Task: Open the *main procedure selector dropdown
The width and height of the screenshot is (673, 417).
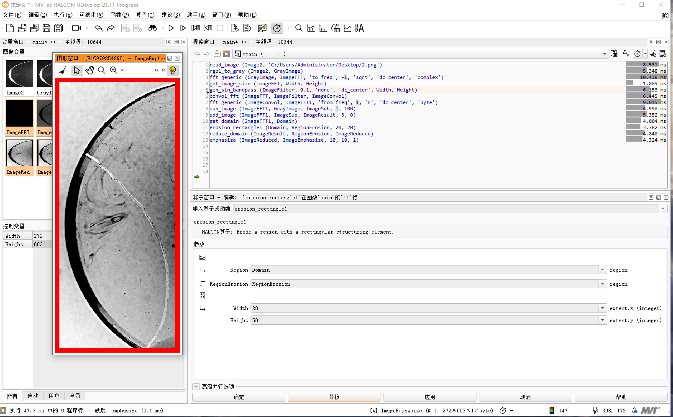Action: (604, 54)
